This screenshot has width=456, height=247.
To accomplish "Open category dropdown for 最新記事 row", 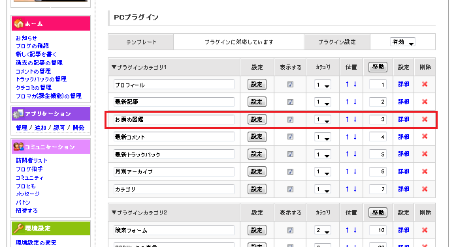I will point(322,102).
